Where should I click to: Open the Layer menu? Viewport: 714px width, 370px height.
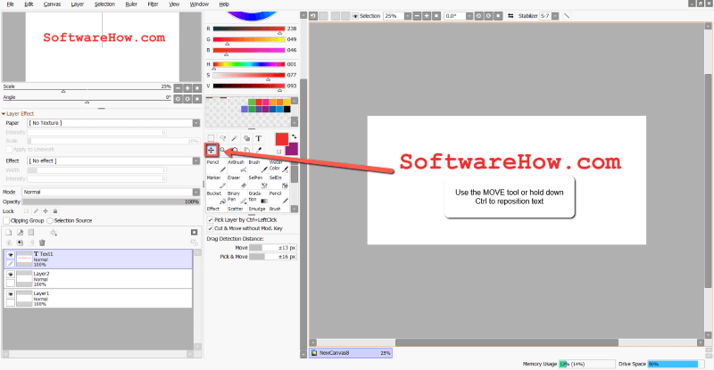tap(78, 4)
